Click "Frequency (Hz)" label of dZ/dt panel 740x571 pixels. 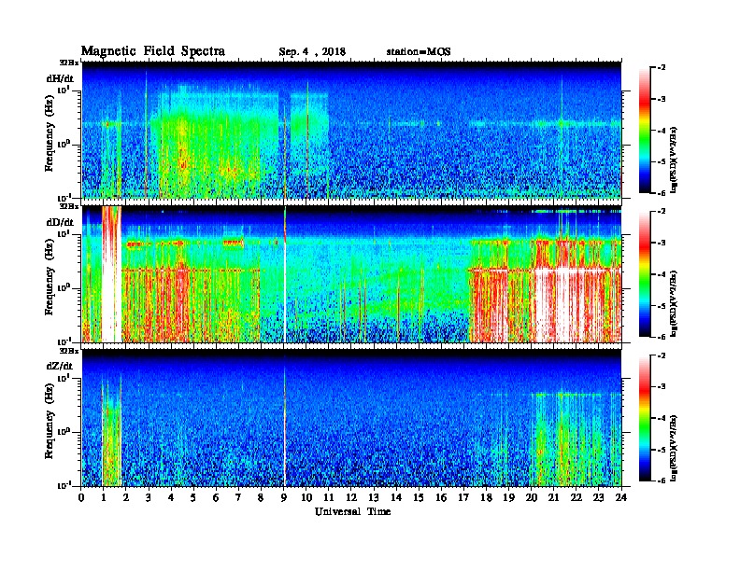[x=50, y=421]
